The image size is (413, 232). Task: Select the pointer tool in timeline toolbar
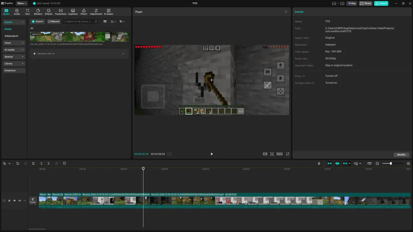tap(5, 163)
